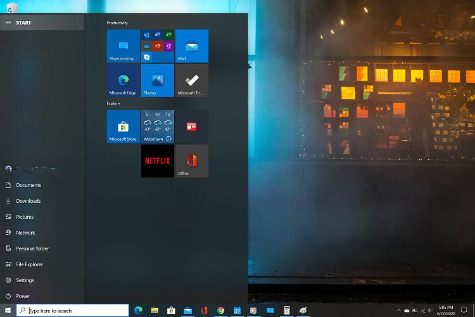Launch the Mail tile
The height and width of the screenshot is (317, 475).
coord(192,46)
